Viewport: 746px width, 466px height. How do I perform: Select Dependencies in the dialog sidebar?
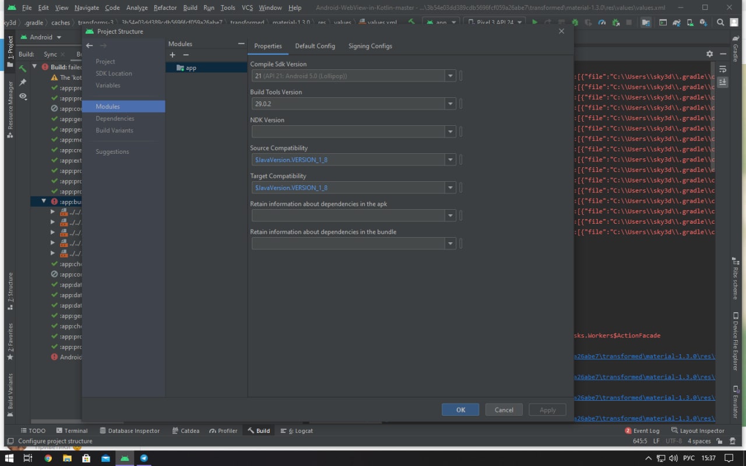[115, 118]
